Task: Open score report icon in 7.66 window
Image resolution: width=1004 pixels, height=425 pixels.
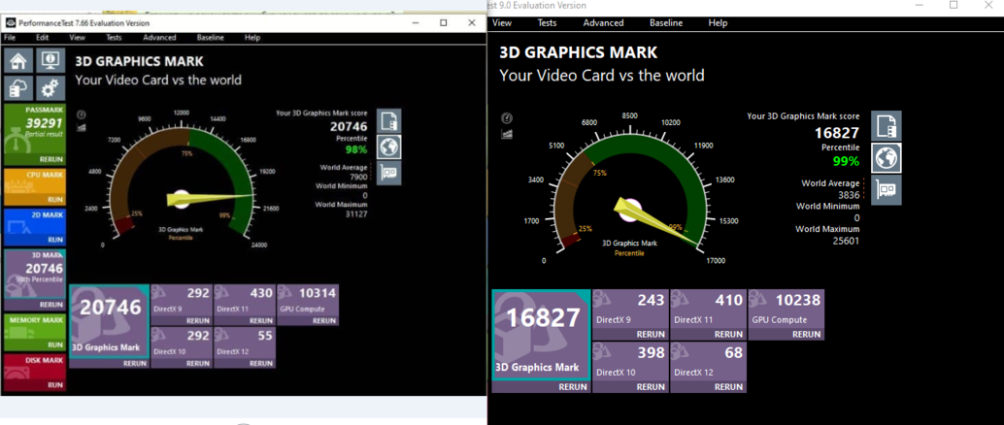Action: click(x=389, y=120)
